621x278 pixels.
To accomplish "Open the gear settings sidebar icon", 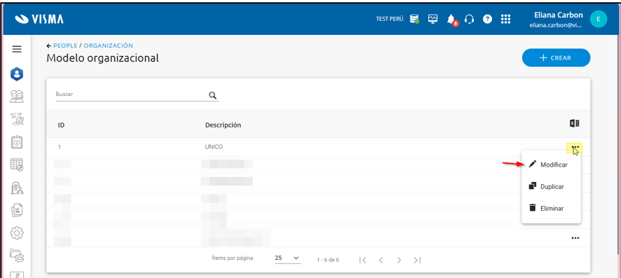I will (17, 233).
